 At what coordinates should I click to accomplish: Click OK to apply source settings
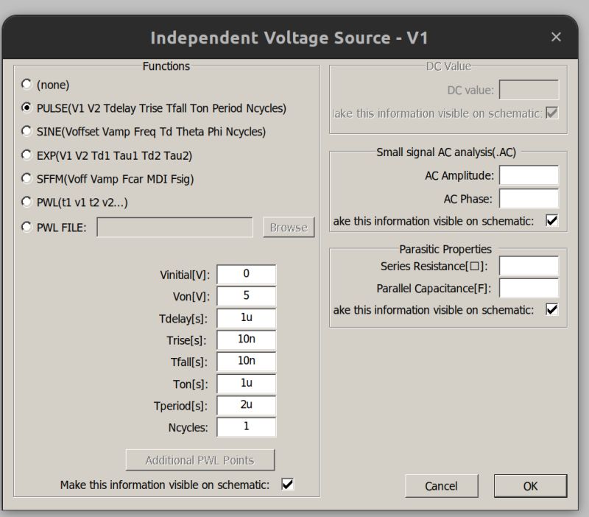[x=529, y=486]
